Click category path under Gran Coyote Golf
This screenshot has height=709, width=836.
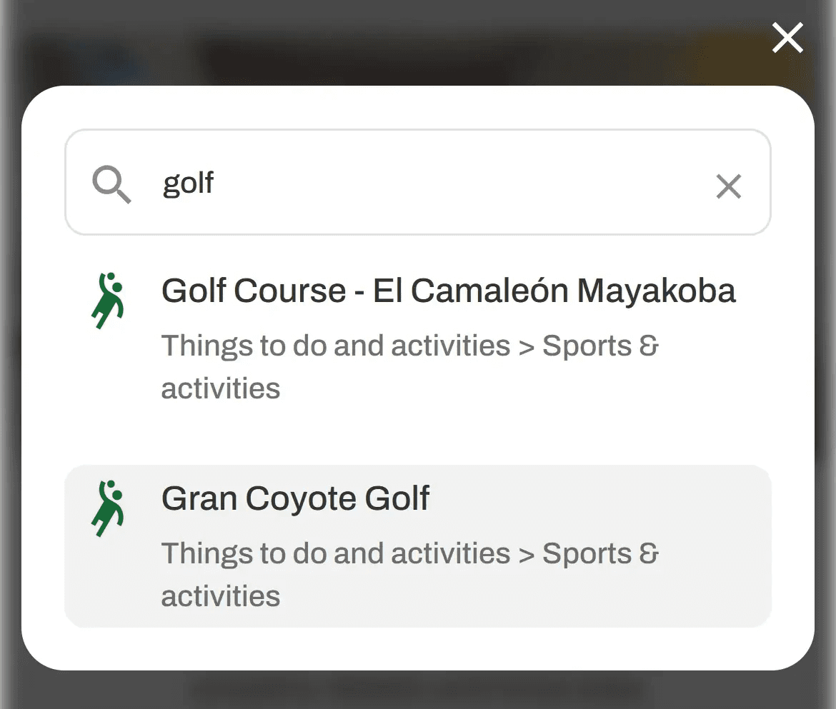tap(410, 574)
